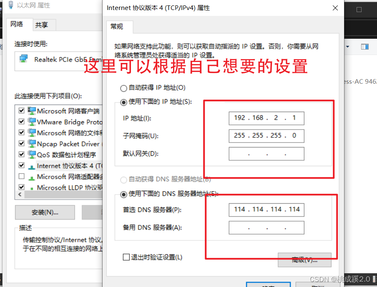Screen dimensions: 377x287
Task: Uncheck Microsoft 网络客户端 checkbox
Action: coord(21,110)
